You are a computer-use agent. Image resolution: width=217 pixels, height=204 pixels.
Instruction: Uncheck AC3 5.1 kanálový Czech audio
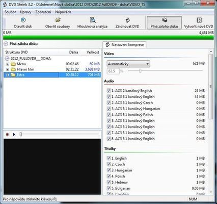108,103
